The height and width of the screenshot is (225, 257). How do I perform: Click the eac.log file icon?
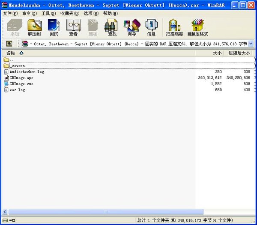[6, 90]
